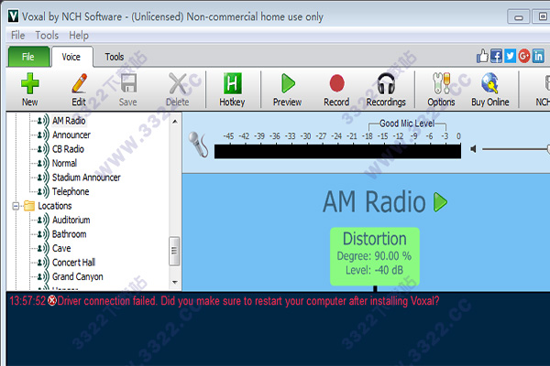
Task: Click the Save toolbar icon
Action: (128, 90)
